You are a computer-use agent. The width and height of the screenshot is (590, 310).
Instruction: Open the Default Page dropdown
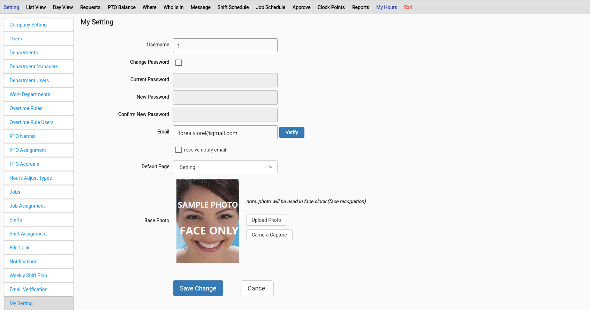tap(225, 167)
